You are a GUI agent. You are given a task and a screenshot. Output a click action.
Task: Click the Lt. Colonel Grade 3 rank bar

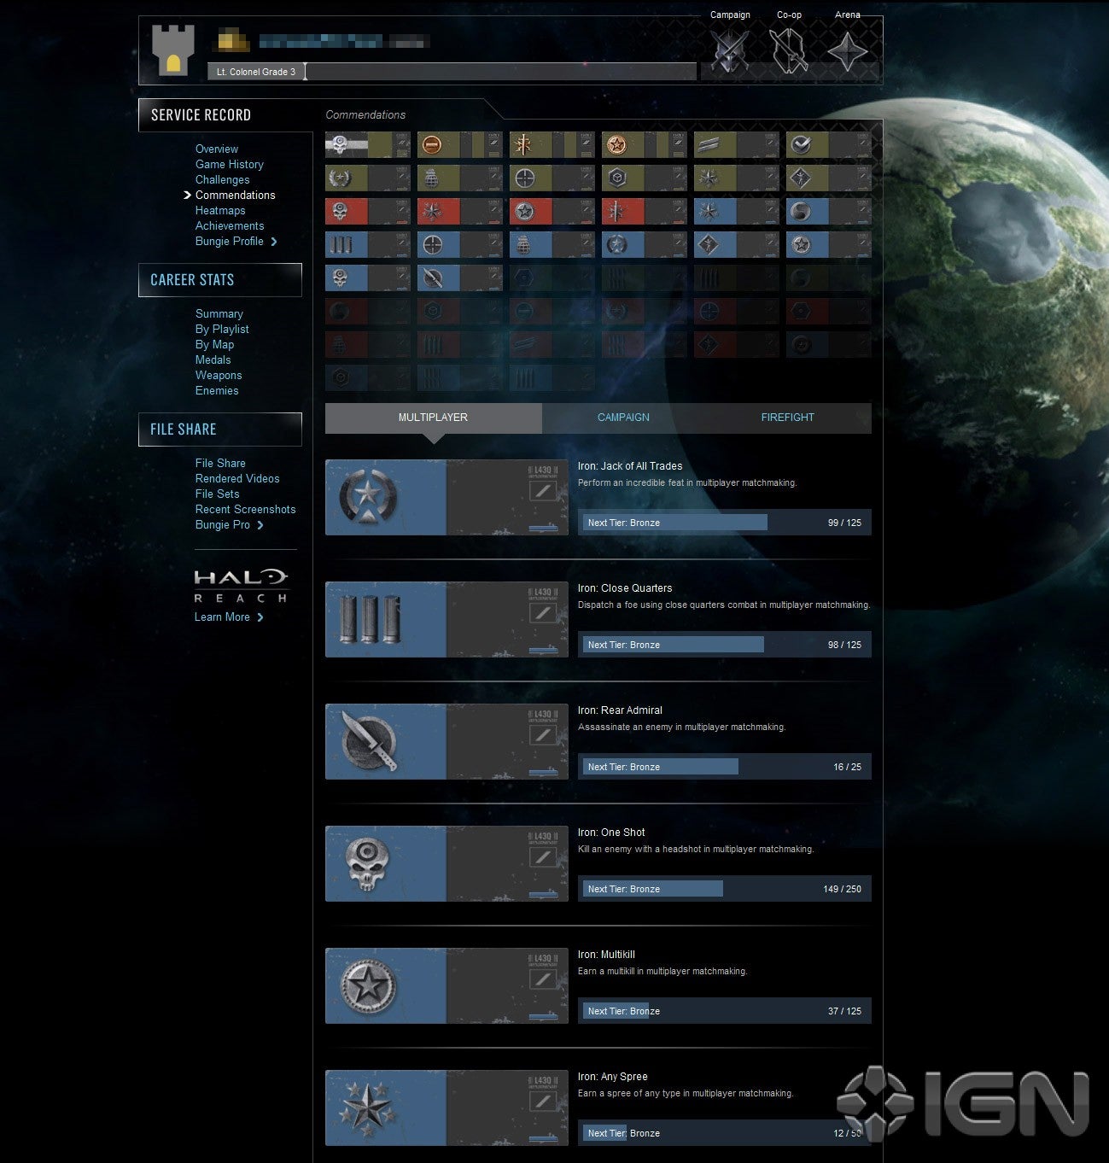pyautogui.click(x=452, y=72)
